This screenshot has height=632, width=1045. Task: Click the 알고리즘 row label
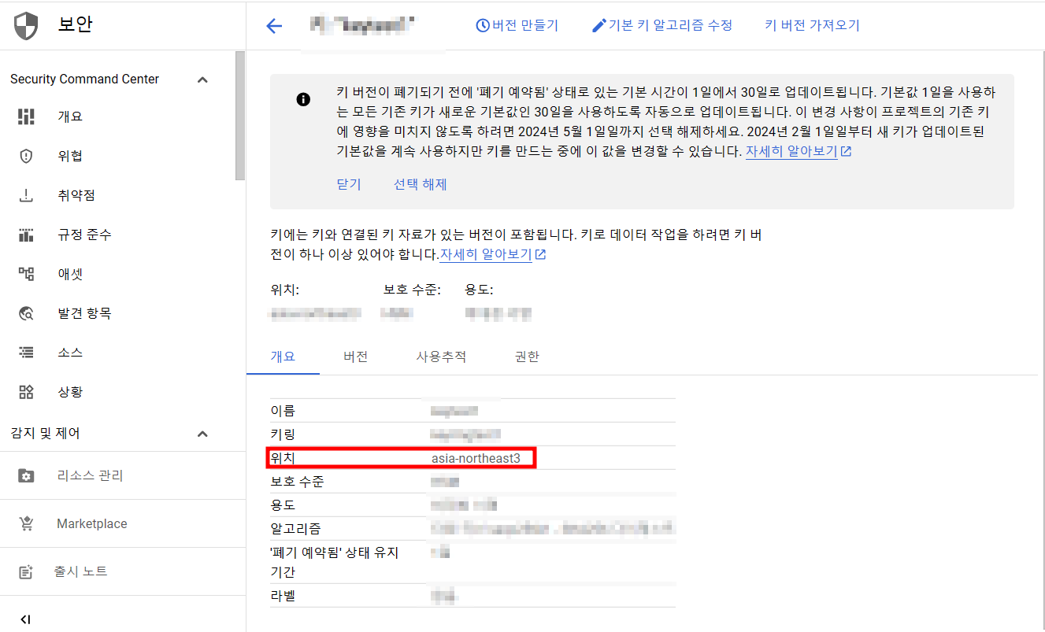click(x=295, y=529)
